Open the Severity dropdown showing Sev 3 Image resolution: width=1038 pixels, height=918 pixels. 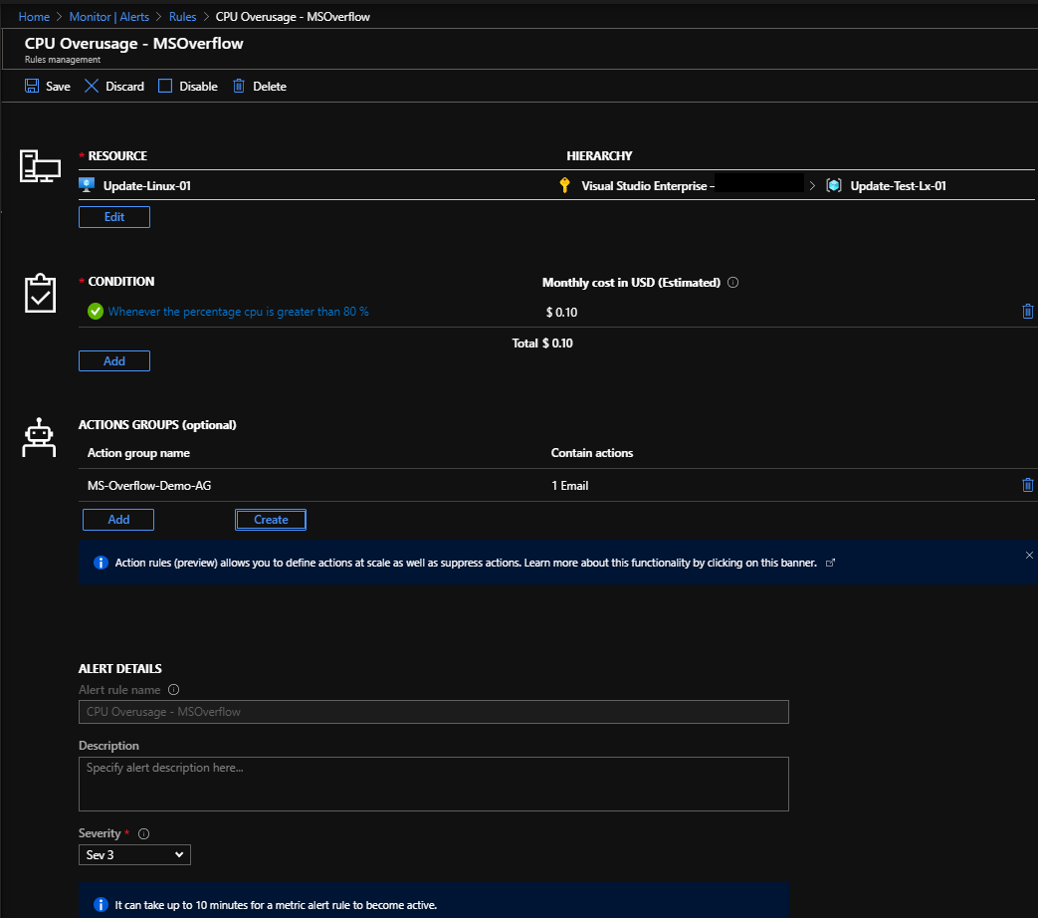[x=134, y=854]
